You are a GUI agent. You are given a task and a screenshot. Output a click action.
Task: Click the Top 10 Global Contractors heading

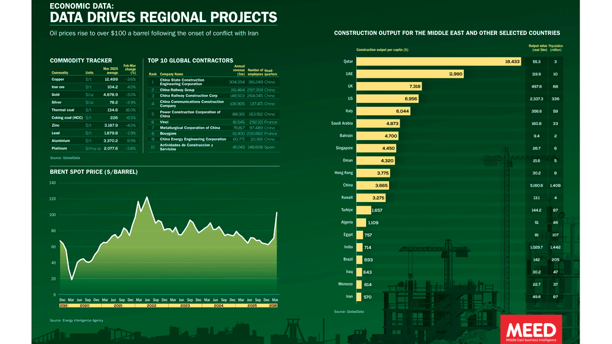190,61
